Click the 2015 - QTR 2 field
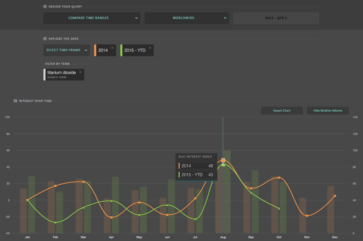This screenshot has width=363, height=241. tap(276, 18)
